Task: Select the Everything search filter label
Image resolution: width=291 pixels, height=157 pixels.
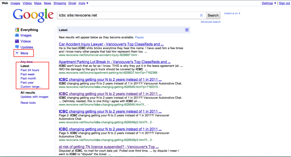Action: click(x=29, y=30)
